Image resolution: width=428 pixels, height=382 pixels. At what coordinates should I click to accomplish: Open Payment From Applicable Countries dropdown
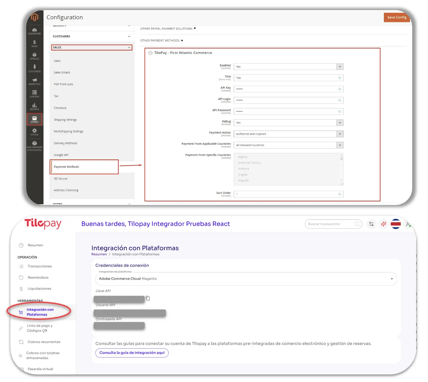pos(289,145)
